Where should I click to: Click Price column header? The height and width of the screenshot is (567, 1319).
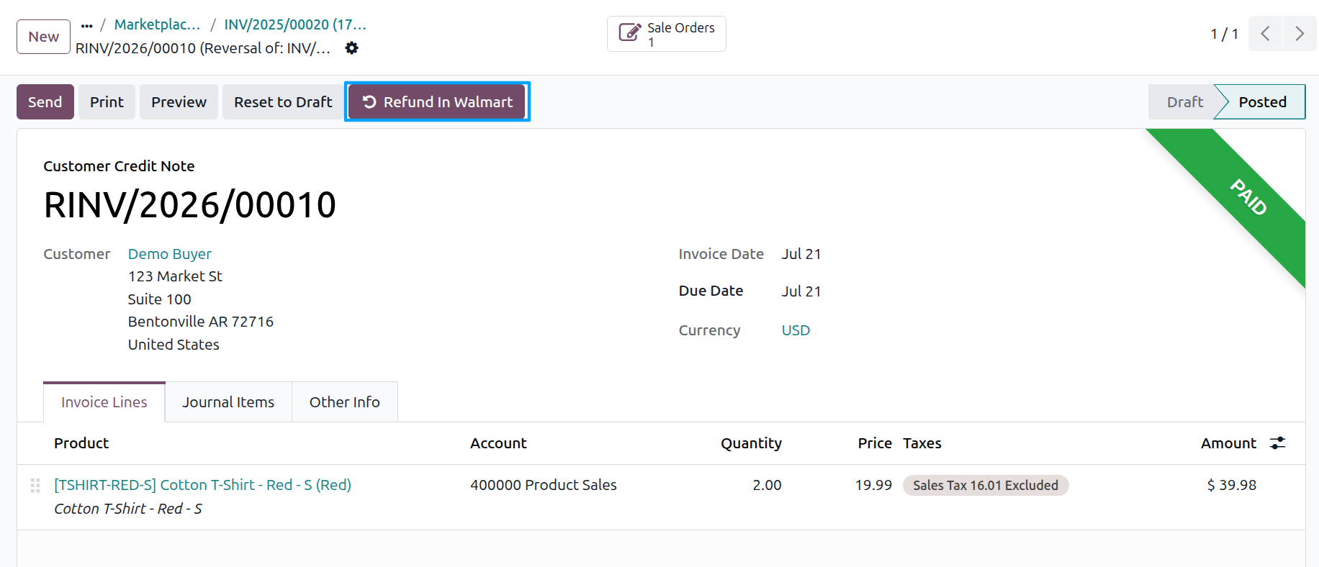(875, 443)
